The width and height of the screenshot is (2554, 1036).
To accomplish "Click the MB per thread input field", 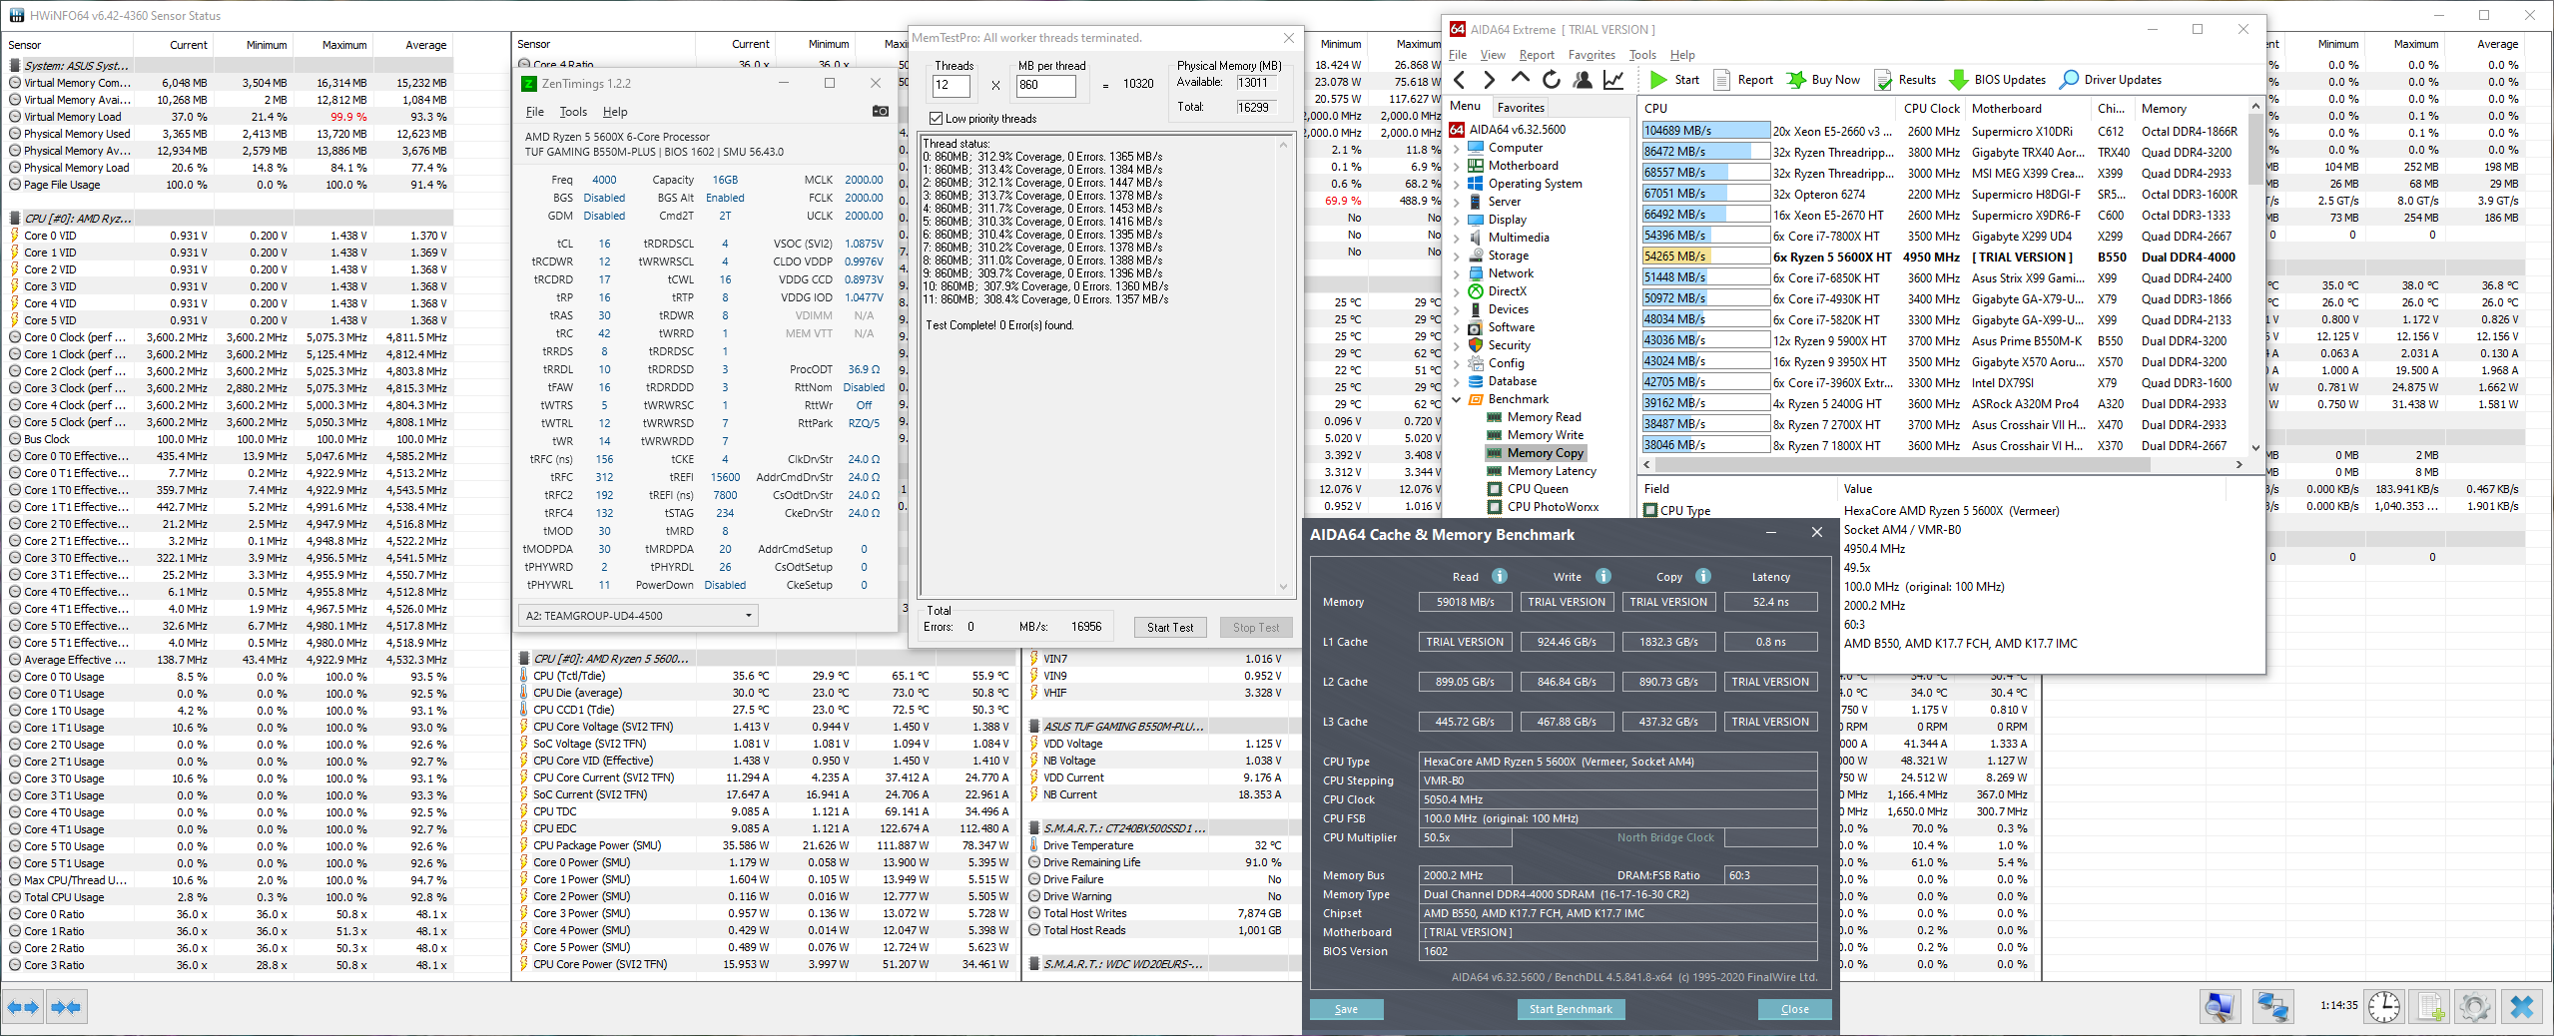I will click(x=1045, y=86).
